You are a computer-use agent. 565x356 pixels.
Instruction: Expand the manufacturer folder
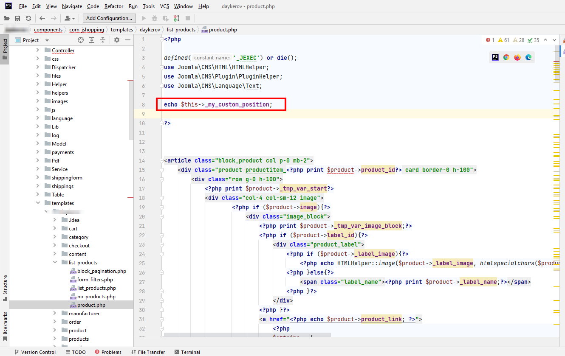[55, 314]
